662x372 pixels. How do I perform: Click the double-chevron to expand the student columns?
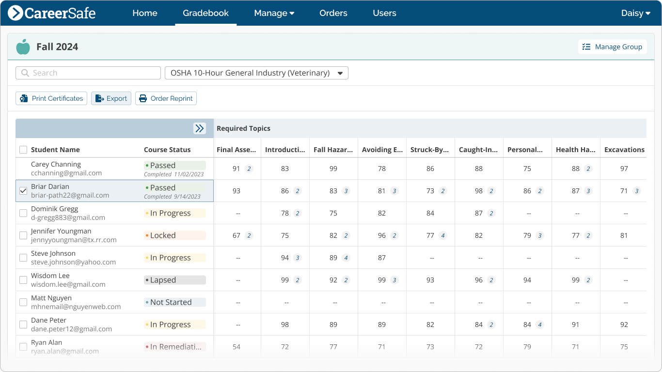coord(200,128)
